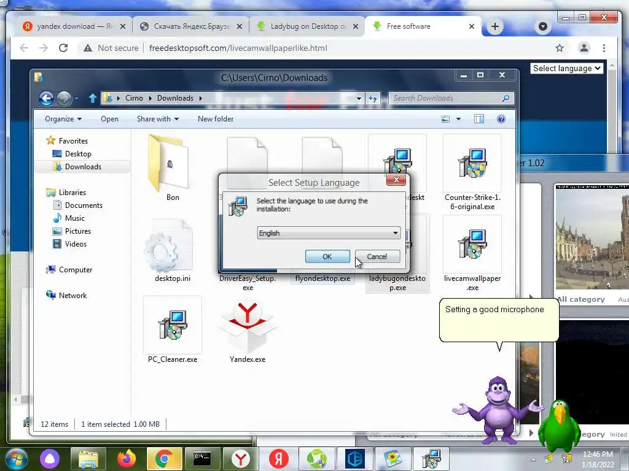The width and height of the screenshot is (629, 471).
Task: Open the English language dropdown
Action: coord(329,232)
